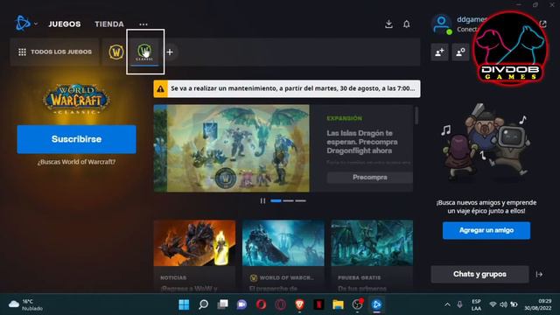Viewport: 560px width, 315px height.
Task: Select the World of Warcraft game tab
Action: coord(116,52)
